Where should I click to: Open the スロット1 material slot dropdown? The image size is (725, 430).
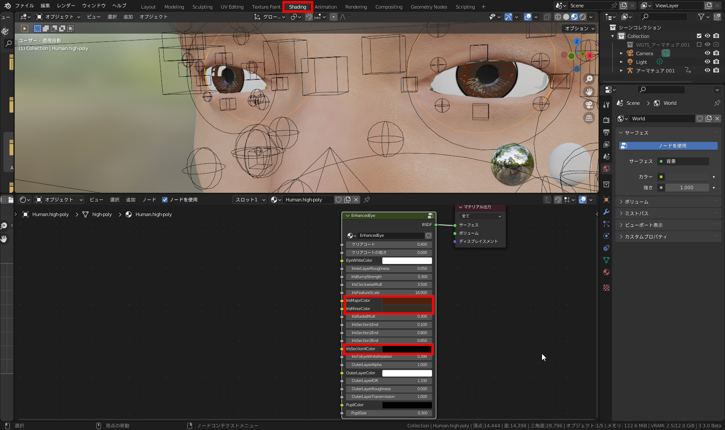[x=249, y=199]
